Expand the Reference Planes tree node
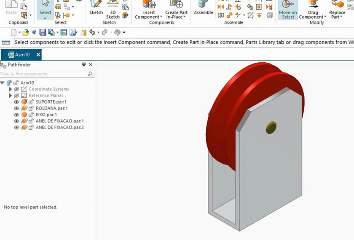Image resolution: width=354 pixels, height=240 pixels. pos(11,96)
